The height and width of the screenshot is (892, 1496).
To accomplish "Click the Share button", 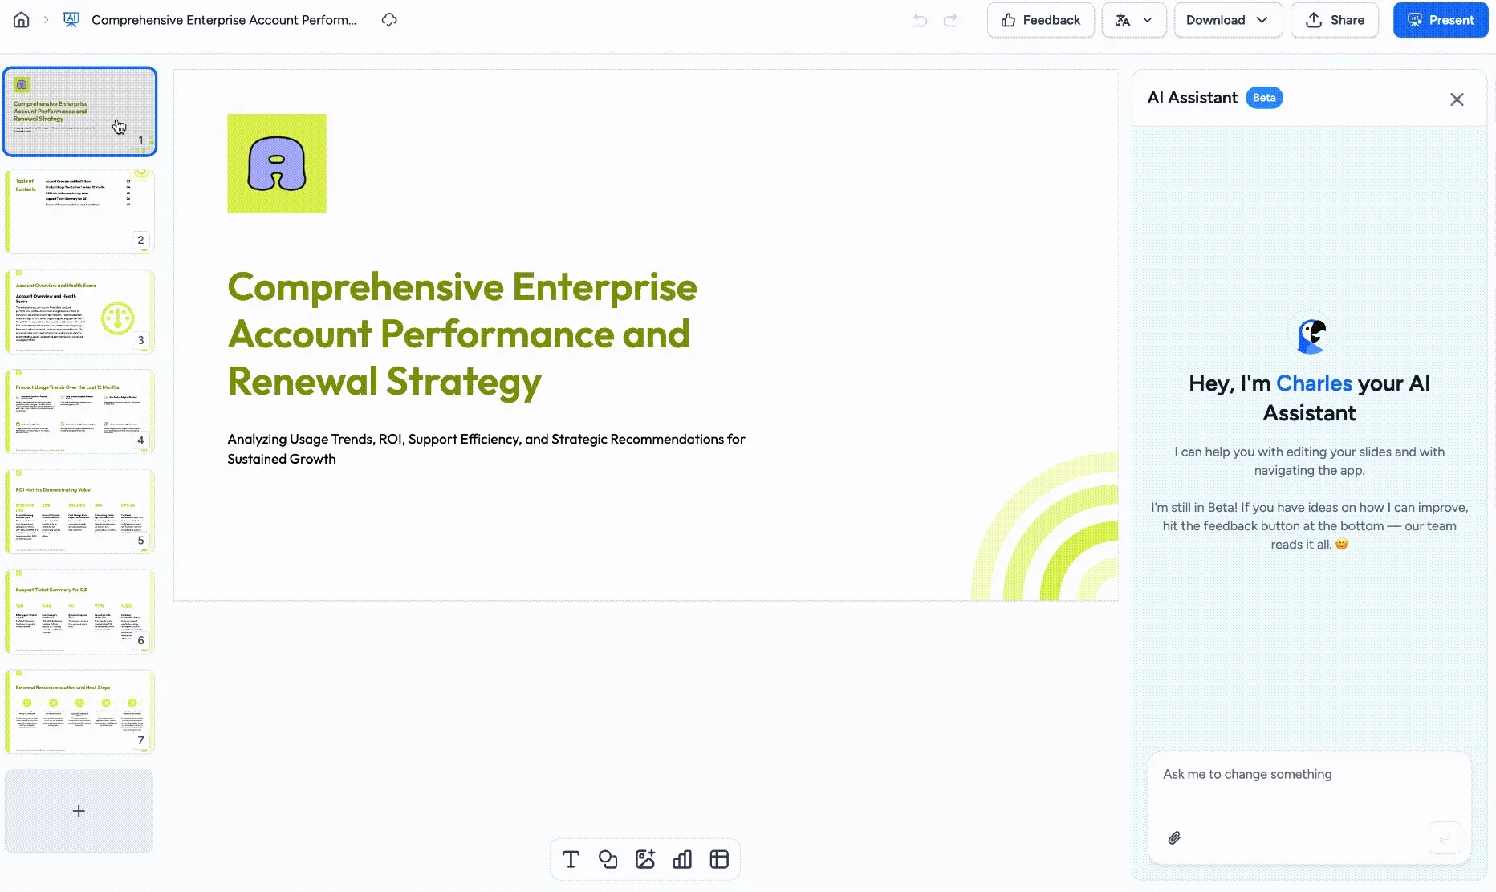I will click(x=1334, y=20).
